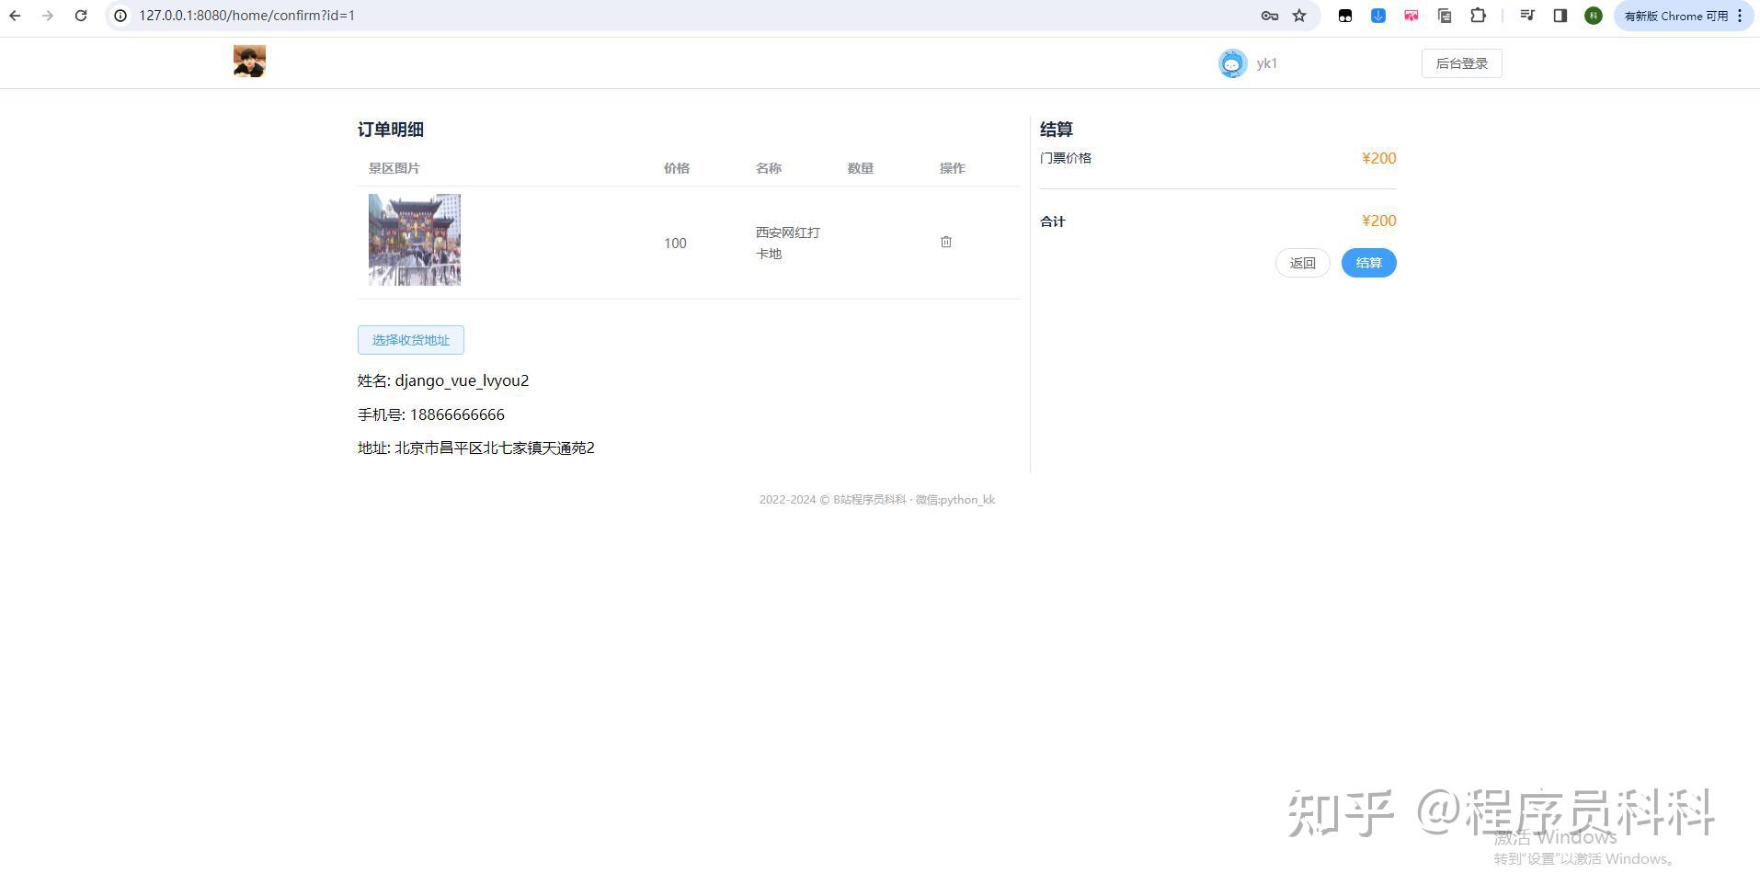Open the browser side panel icon
Screen dimensions: 1760x884
click(1560, 16)
